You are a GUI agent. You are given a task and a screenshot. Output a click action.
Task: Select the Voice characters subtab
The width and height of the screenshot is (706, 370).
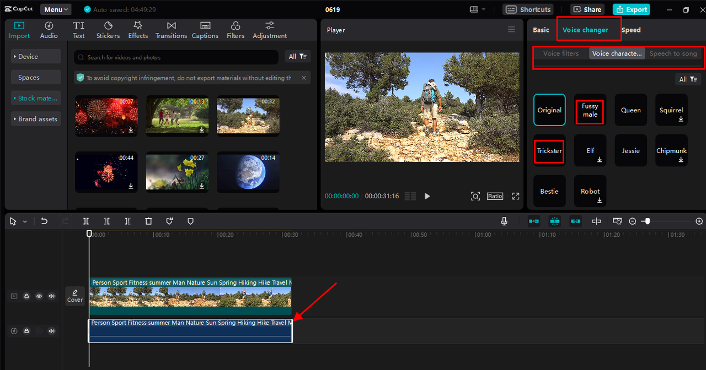click(617, 53)
